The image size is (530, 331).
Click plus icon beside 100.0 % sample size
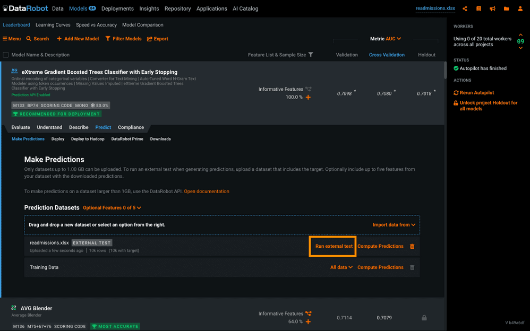308,97
